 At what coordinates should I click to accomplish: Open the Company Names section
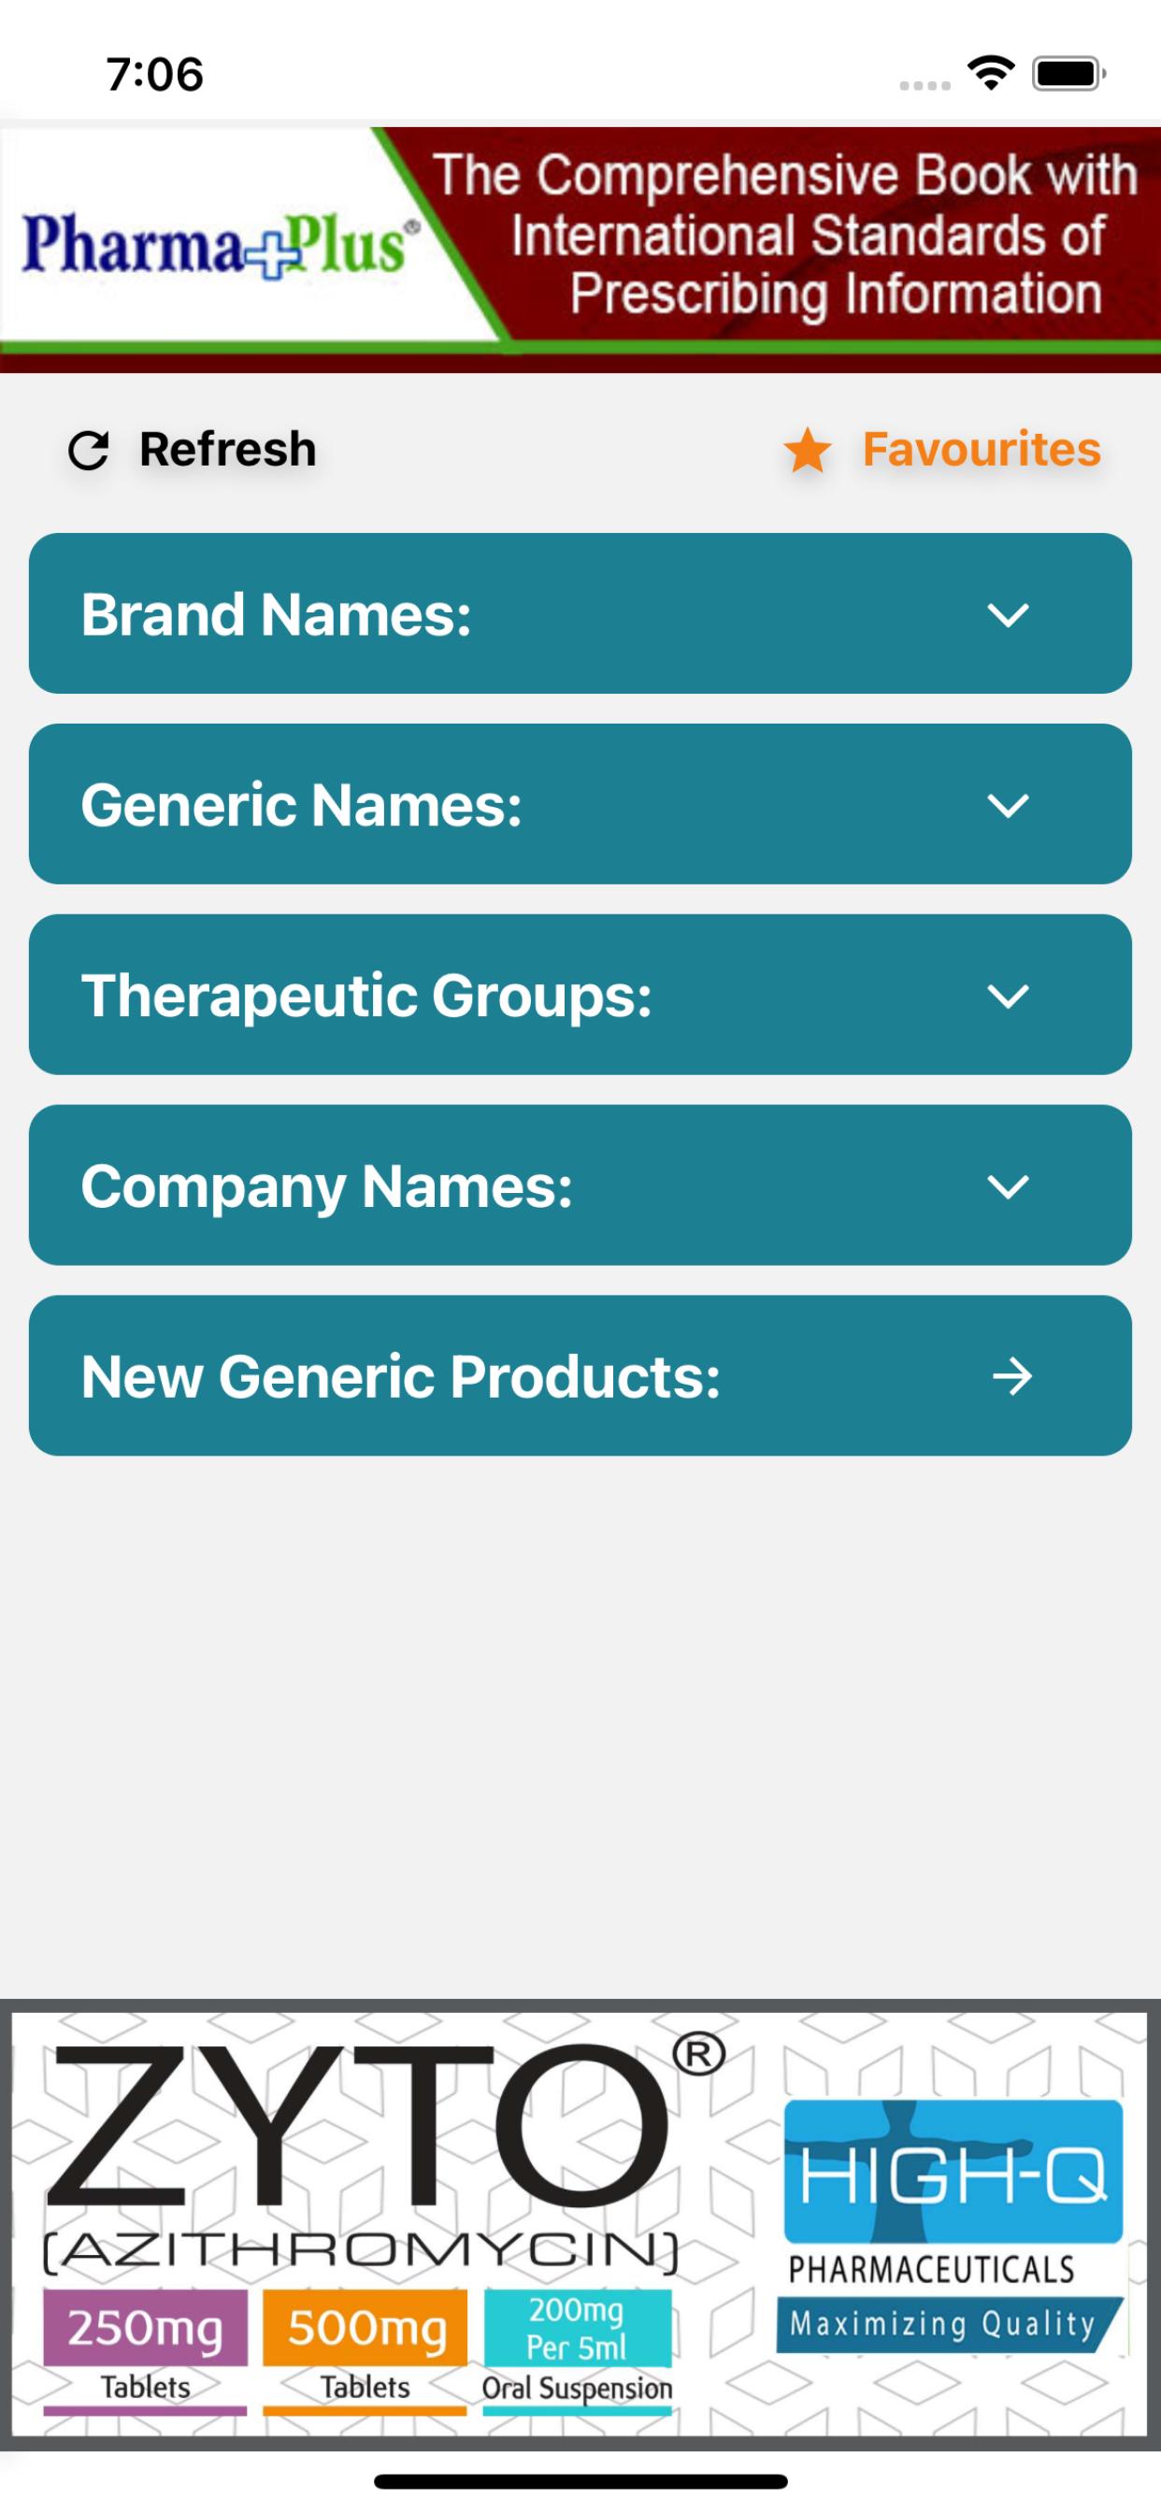coord(580,1185)
